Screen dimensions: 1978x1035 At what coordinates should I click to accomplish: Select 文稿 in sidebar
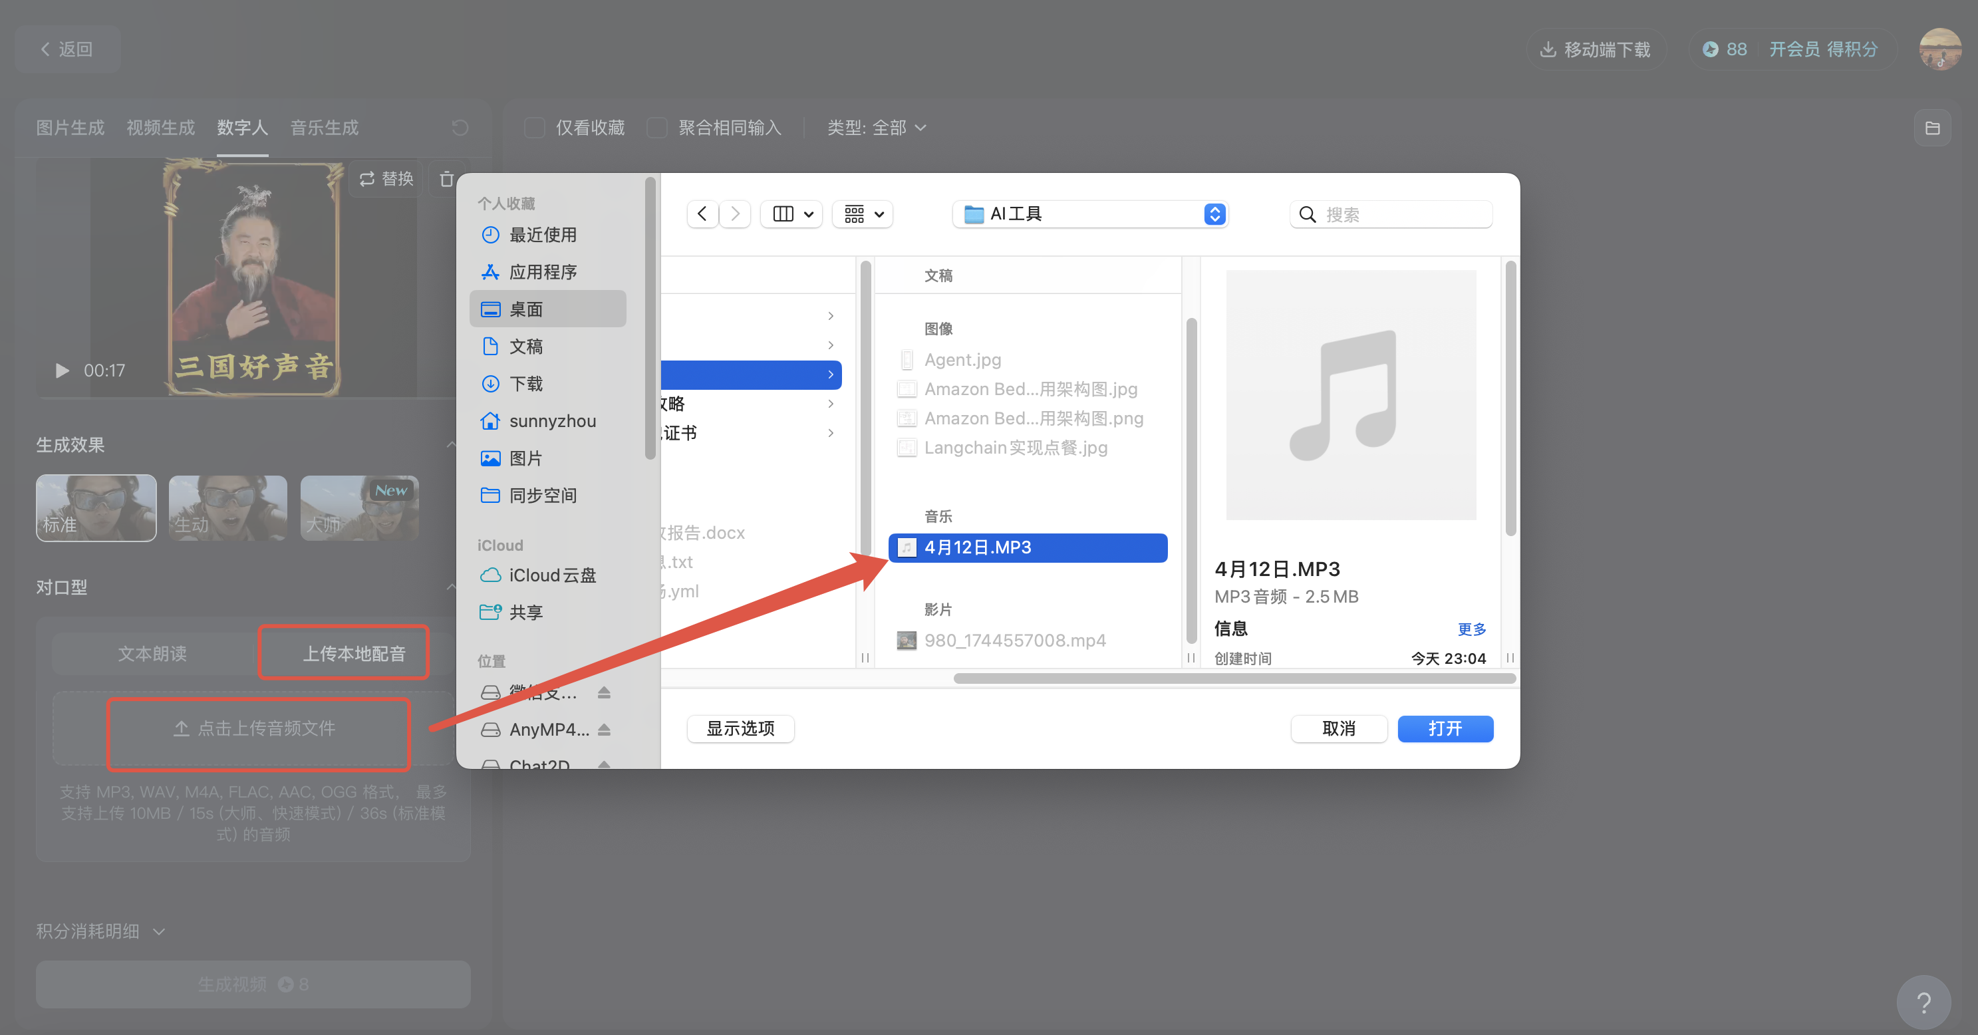[548, 347]
